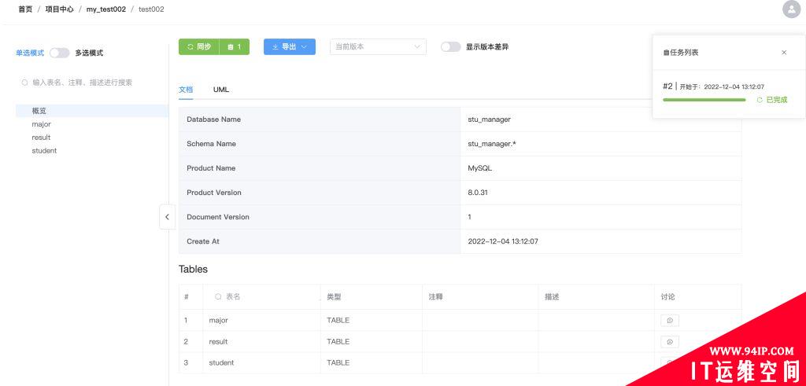Click the stu_manager.* schema value
This screenshot has height=386, width=806.
(x=493, y=144)
